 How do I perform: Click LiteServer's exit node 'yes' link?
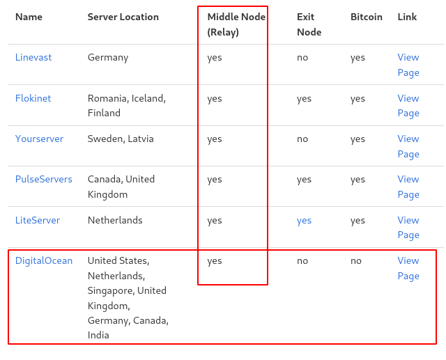point(304,220)
